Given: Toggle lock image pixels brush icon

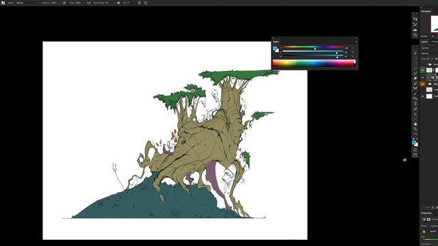Looking at the screenshot, I should (432, 59).
